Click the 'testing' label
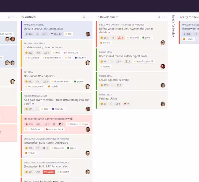The width and height of the screenshot is (199, 182). click(105, 66)
